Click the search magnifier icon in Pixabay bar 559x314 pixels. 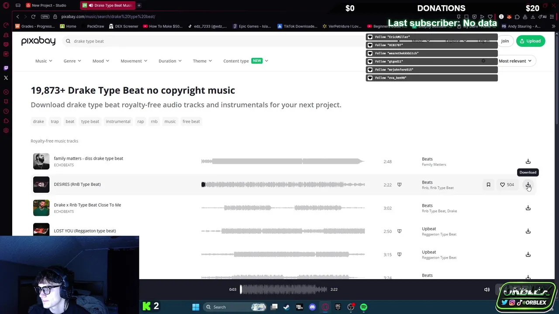[68, 41]
